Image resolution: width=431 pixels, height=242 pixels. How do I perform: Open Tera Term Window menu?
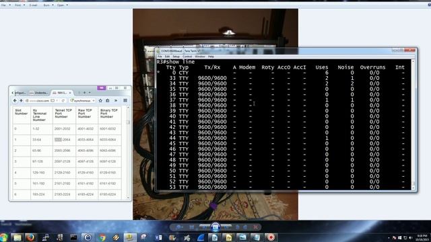click(x=200, y=56)
